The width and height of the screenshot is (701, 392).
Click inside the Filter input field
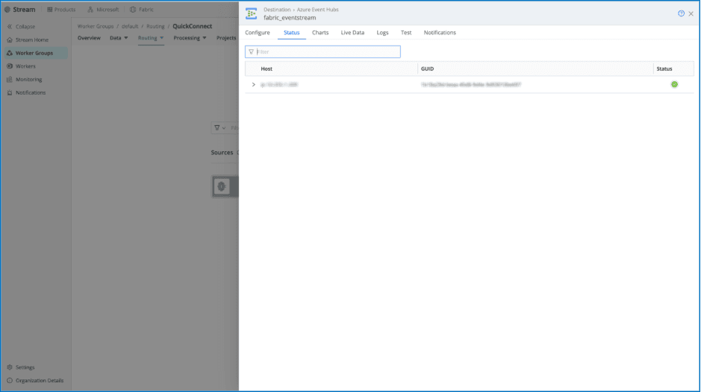pos(326,52)
